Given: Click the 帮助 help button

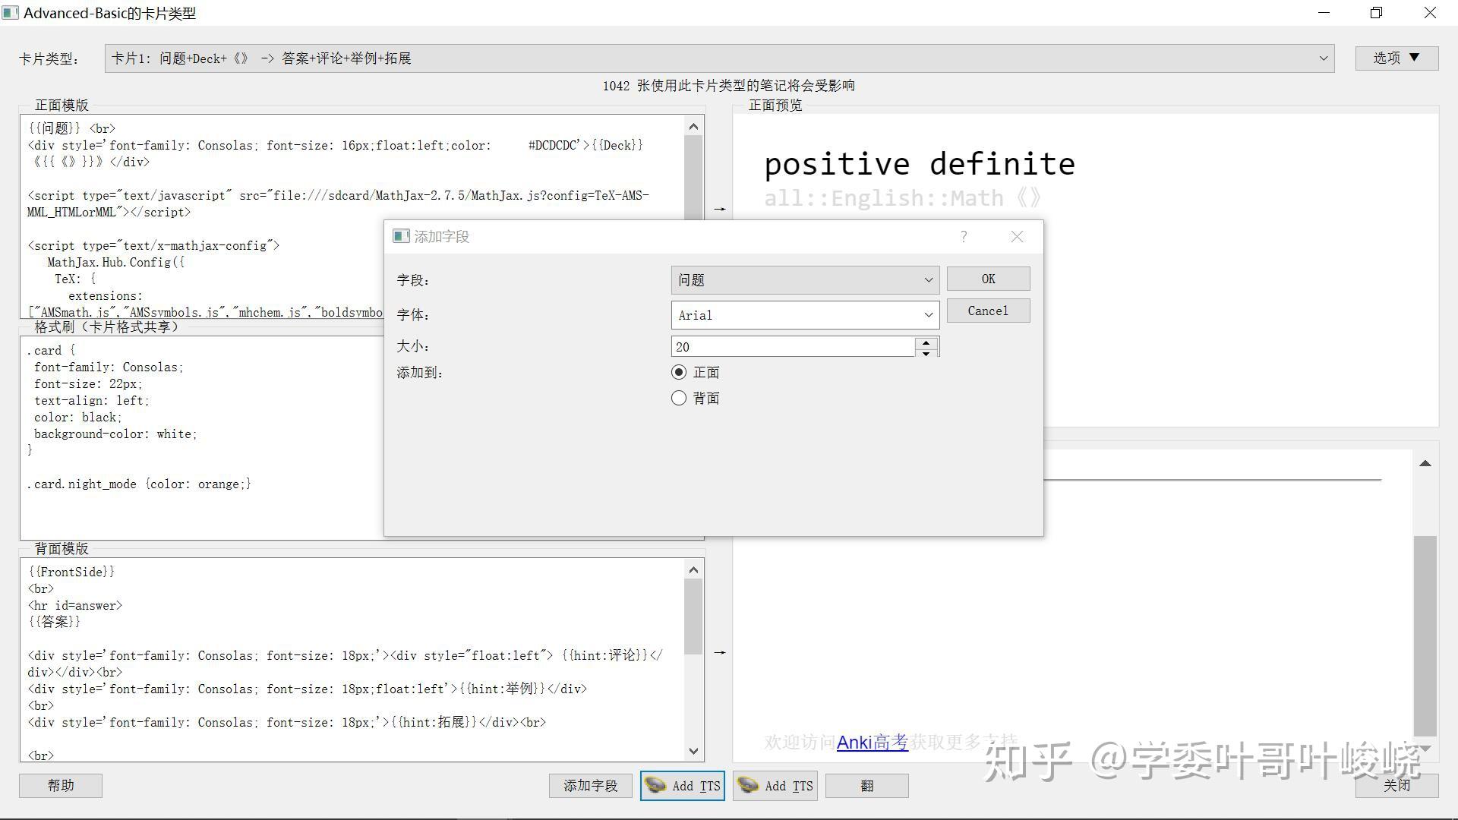Looking at the screenshot, I should [x=61, y=786].
